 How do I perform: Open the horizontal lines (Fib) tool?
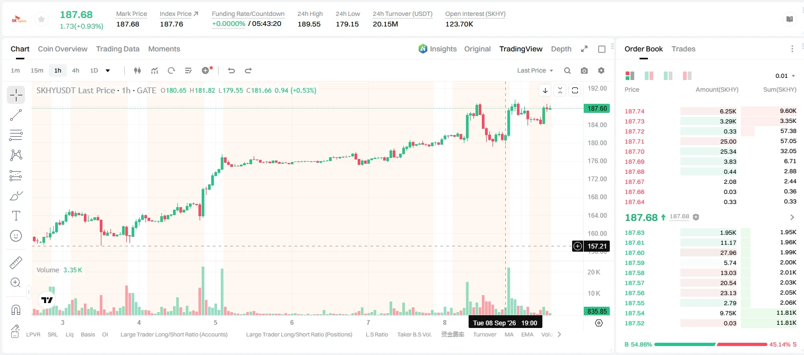click(16, 135)
